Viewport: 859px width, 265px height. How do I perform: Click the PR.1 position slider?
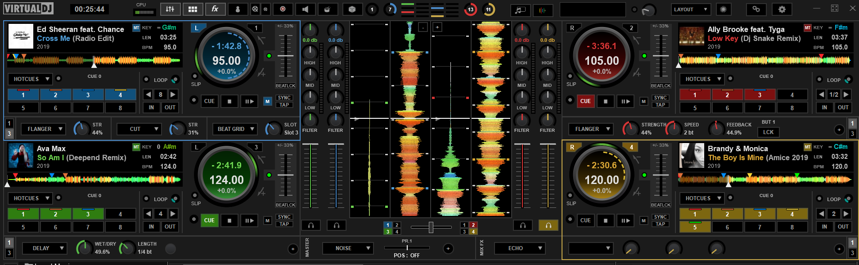[407, 247]
